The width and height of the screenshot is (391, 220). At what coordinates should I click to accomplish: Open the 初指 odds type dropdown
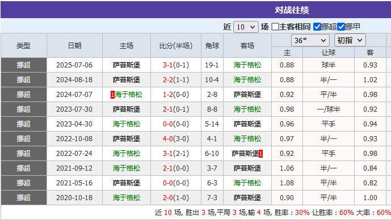pos(350,40)
